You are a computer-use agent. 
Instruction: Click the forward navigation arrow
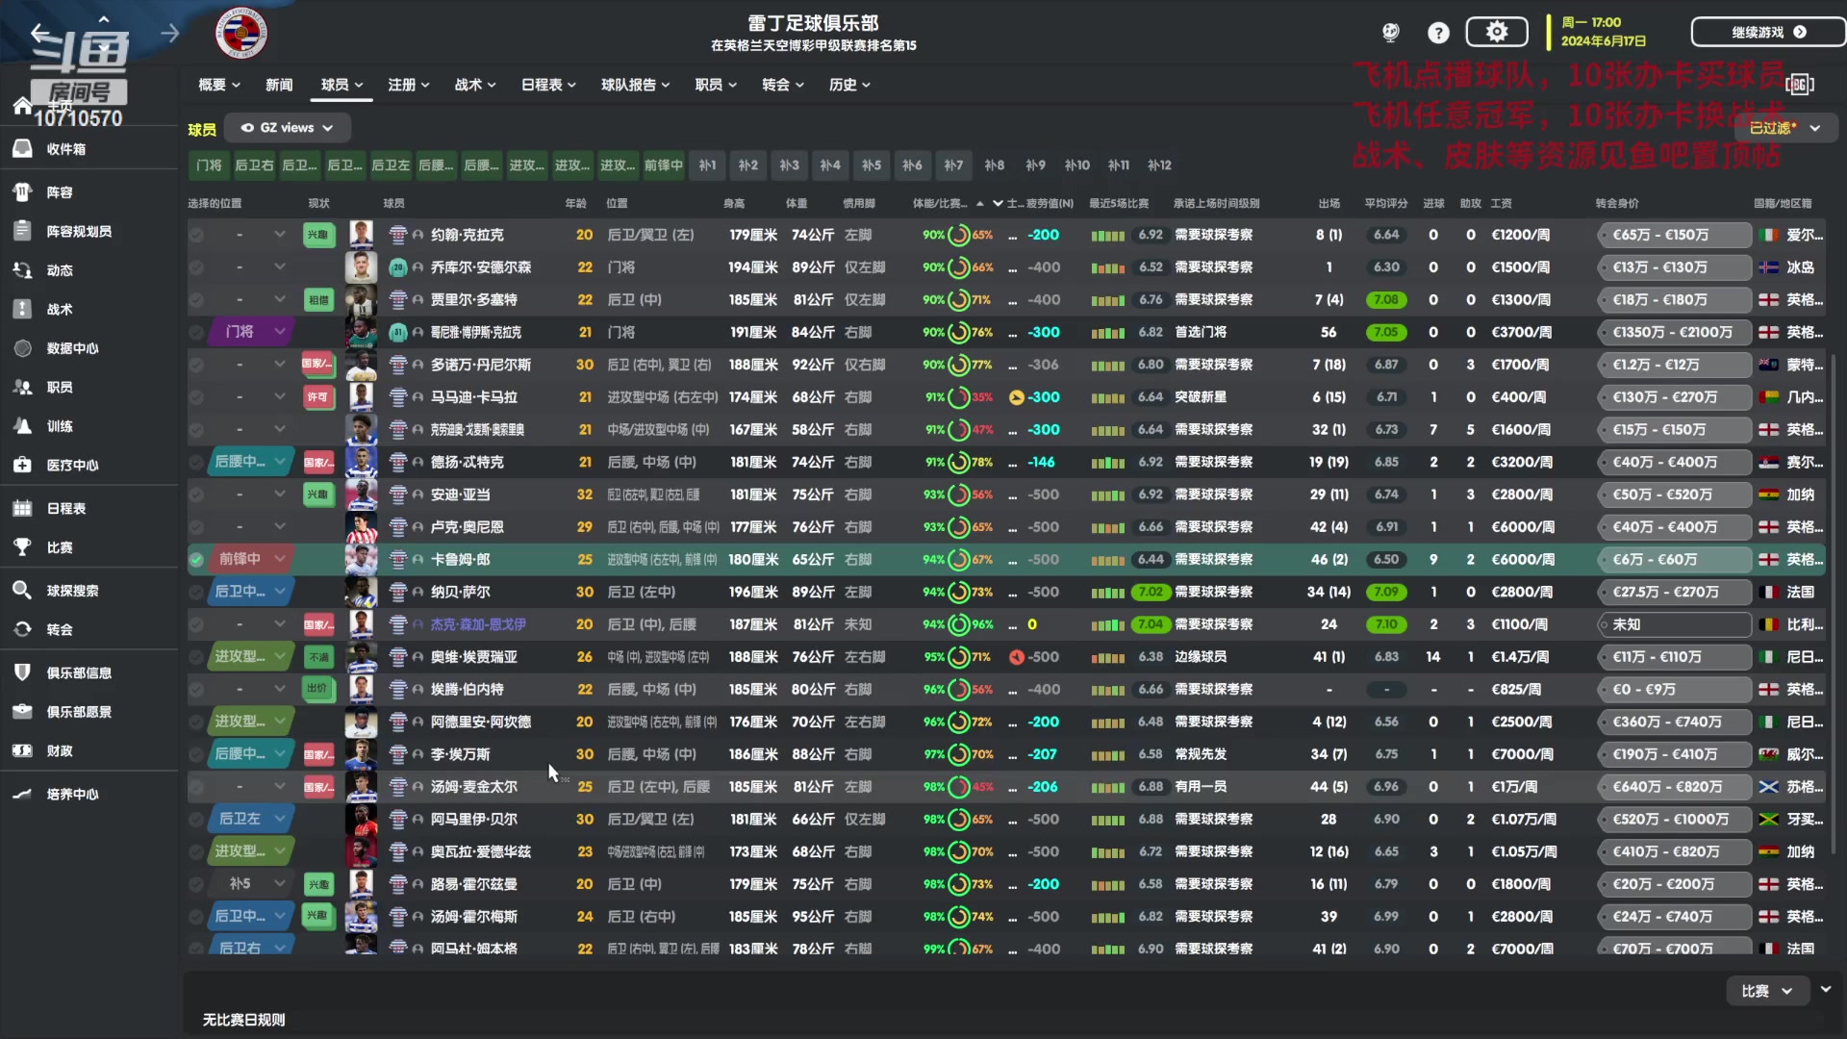coord(170,34)
